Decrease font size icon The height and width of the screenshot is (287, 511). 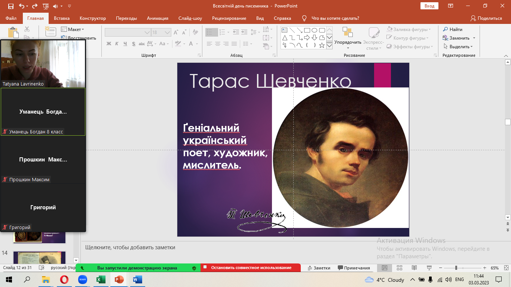click(184, 33)
